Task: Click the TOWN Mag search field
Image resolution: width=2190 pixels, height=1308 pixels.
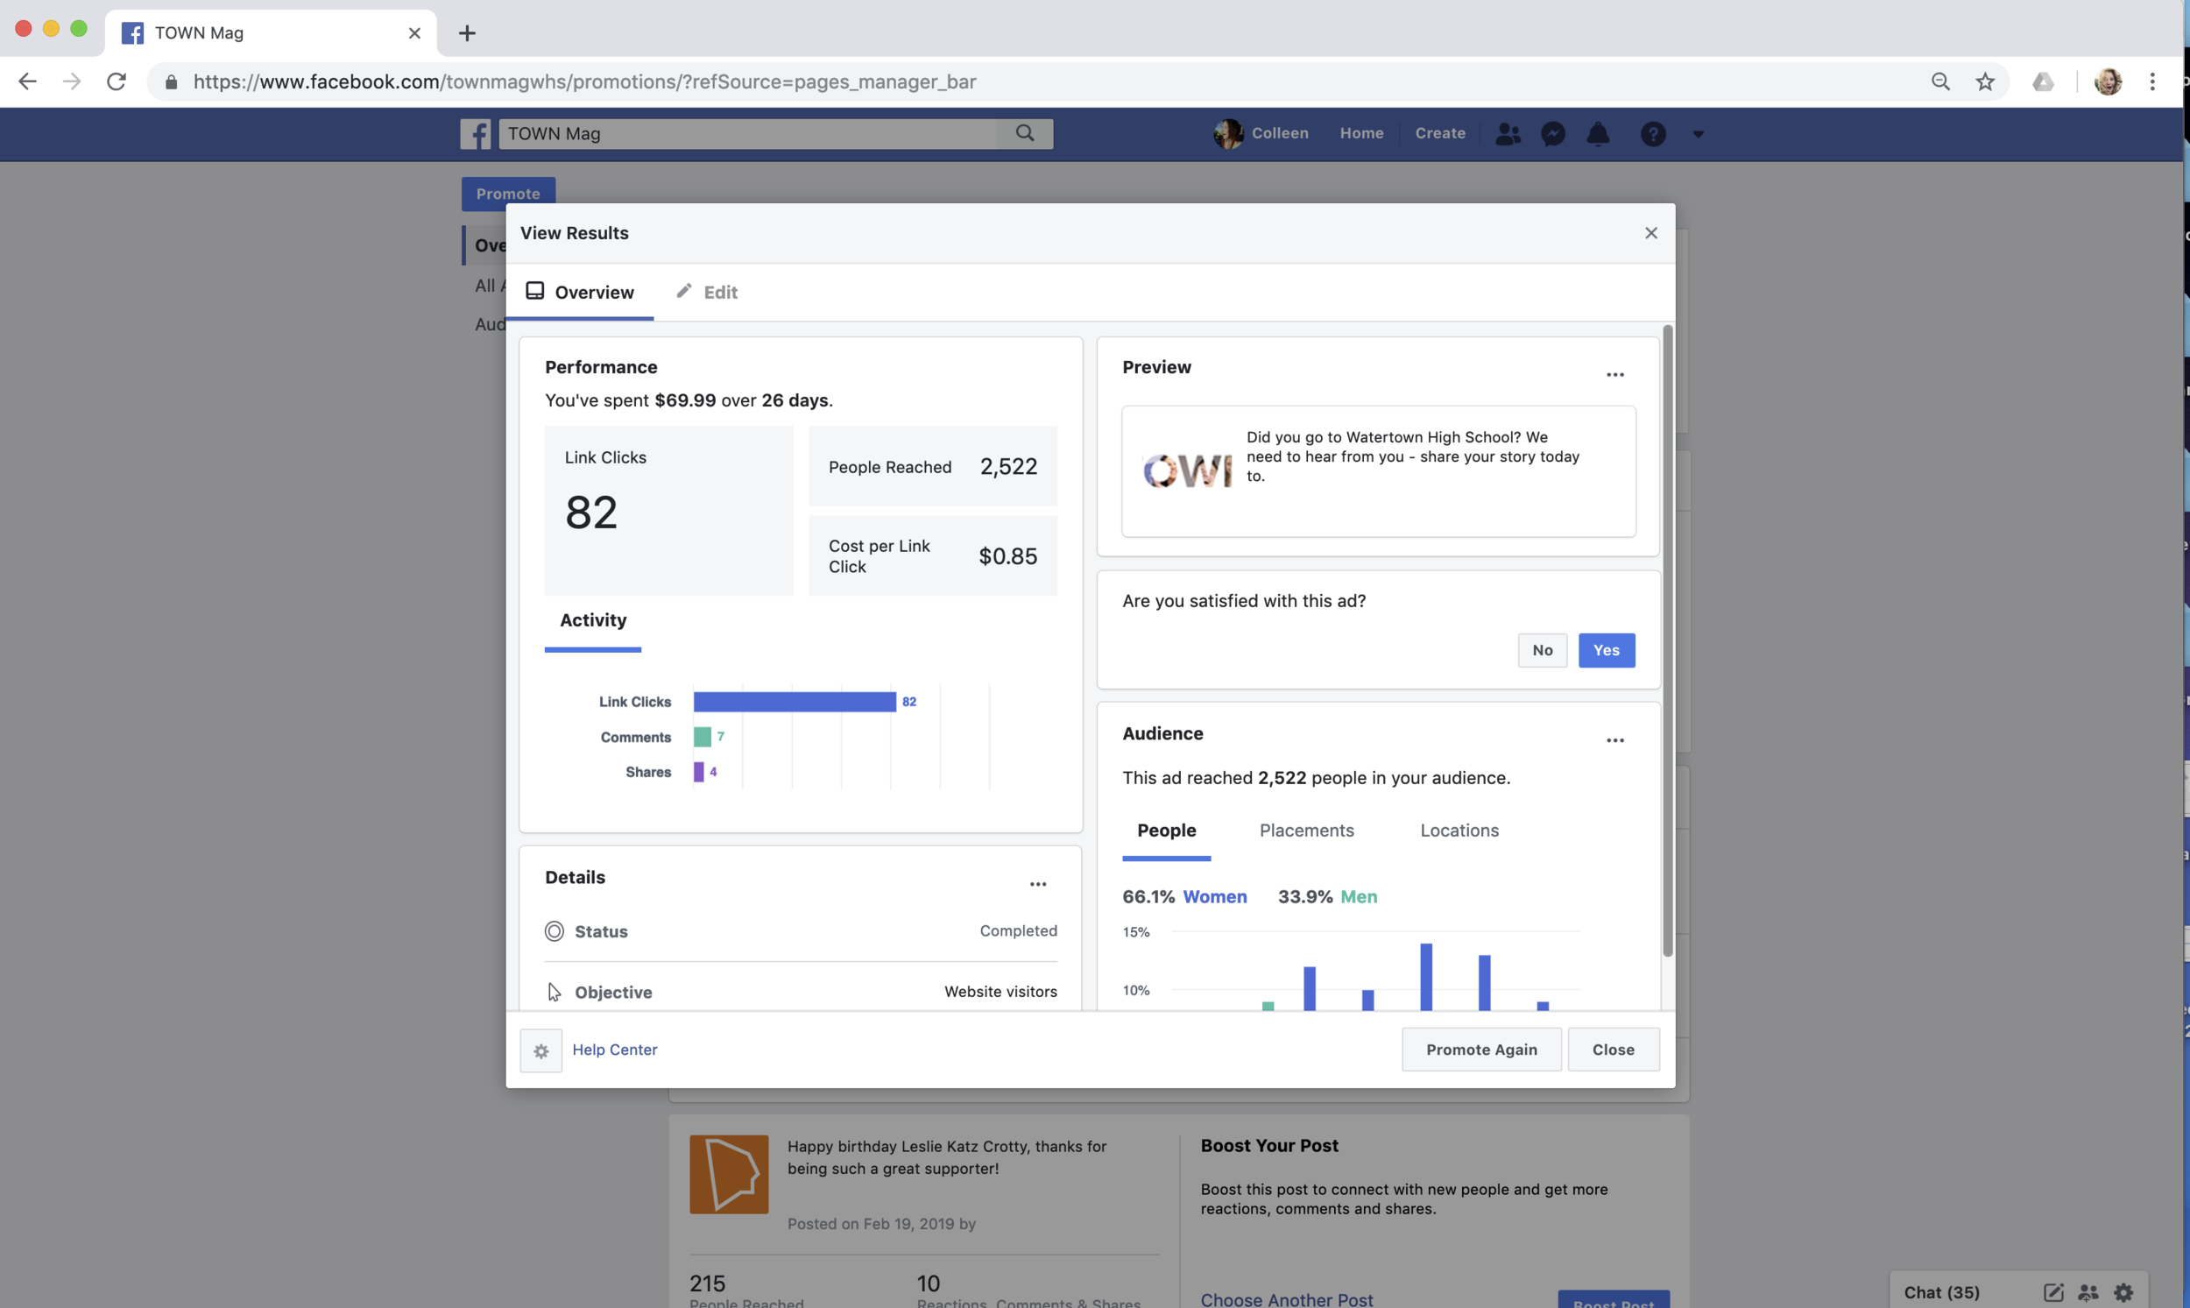Action: click(747, 134)
